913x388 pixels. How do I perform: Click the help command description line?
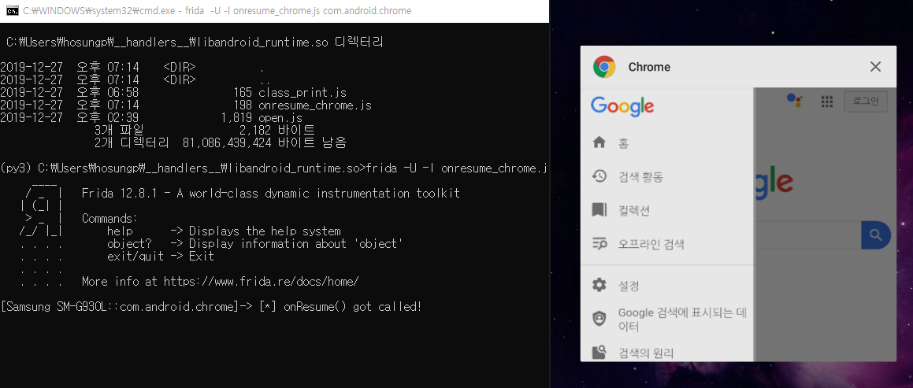click(x=225, y=231)
